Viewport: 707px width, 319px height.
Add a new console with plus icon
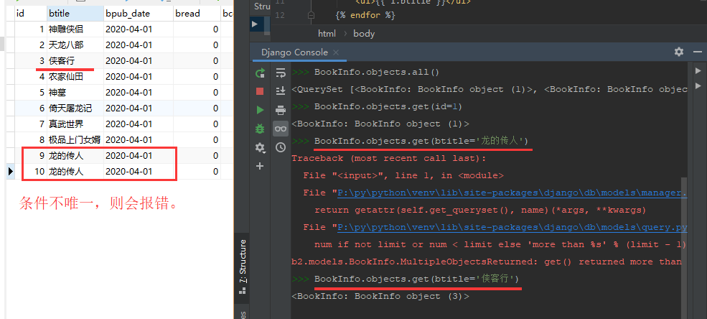coord(260,166)
